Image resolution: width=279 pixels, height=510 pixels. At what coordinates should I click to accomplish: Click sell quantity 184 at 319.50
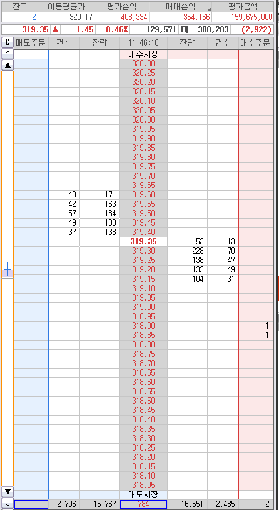99,214
